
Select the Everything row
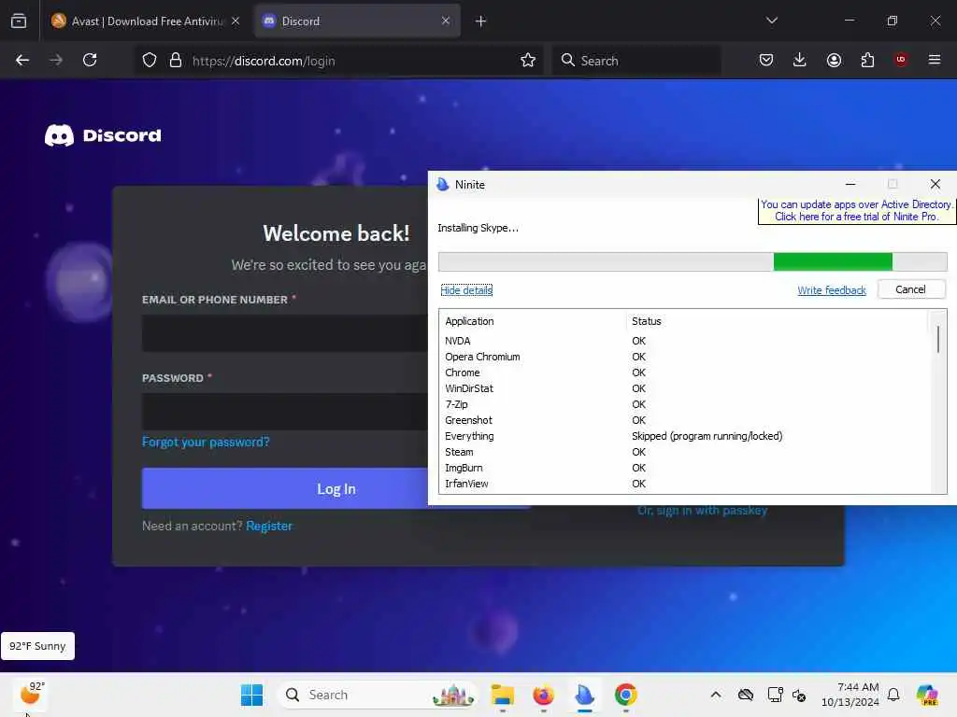click(x=685, y=436)
